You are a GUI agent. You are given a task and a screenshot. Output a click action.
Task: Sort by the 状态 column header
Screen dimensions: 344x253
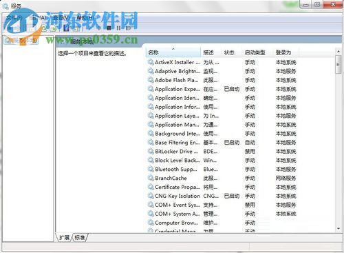coord(232,52)
